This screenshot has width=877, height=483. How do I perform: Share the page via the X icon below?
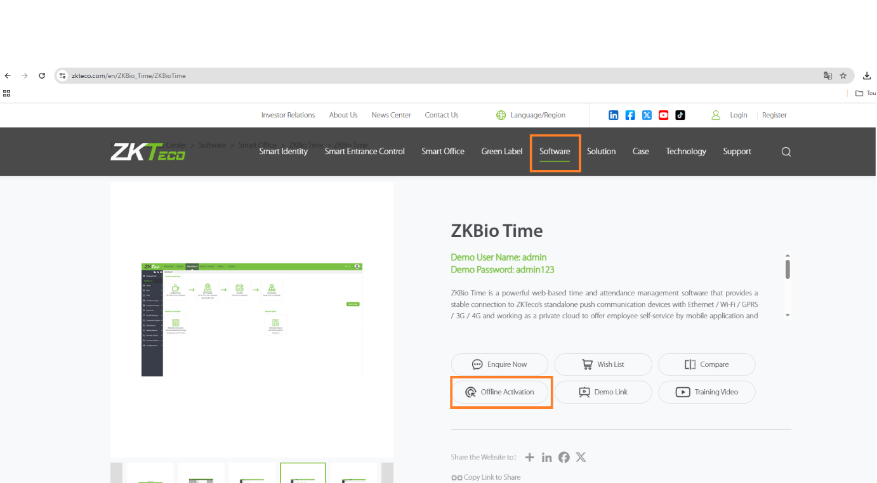tap(581, 457)
